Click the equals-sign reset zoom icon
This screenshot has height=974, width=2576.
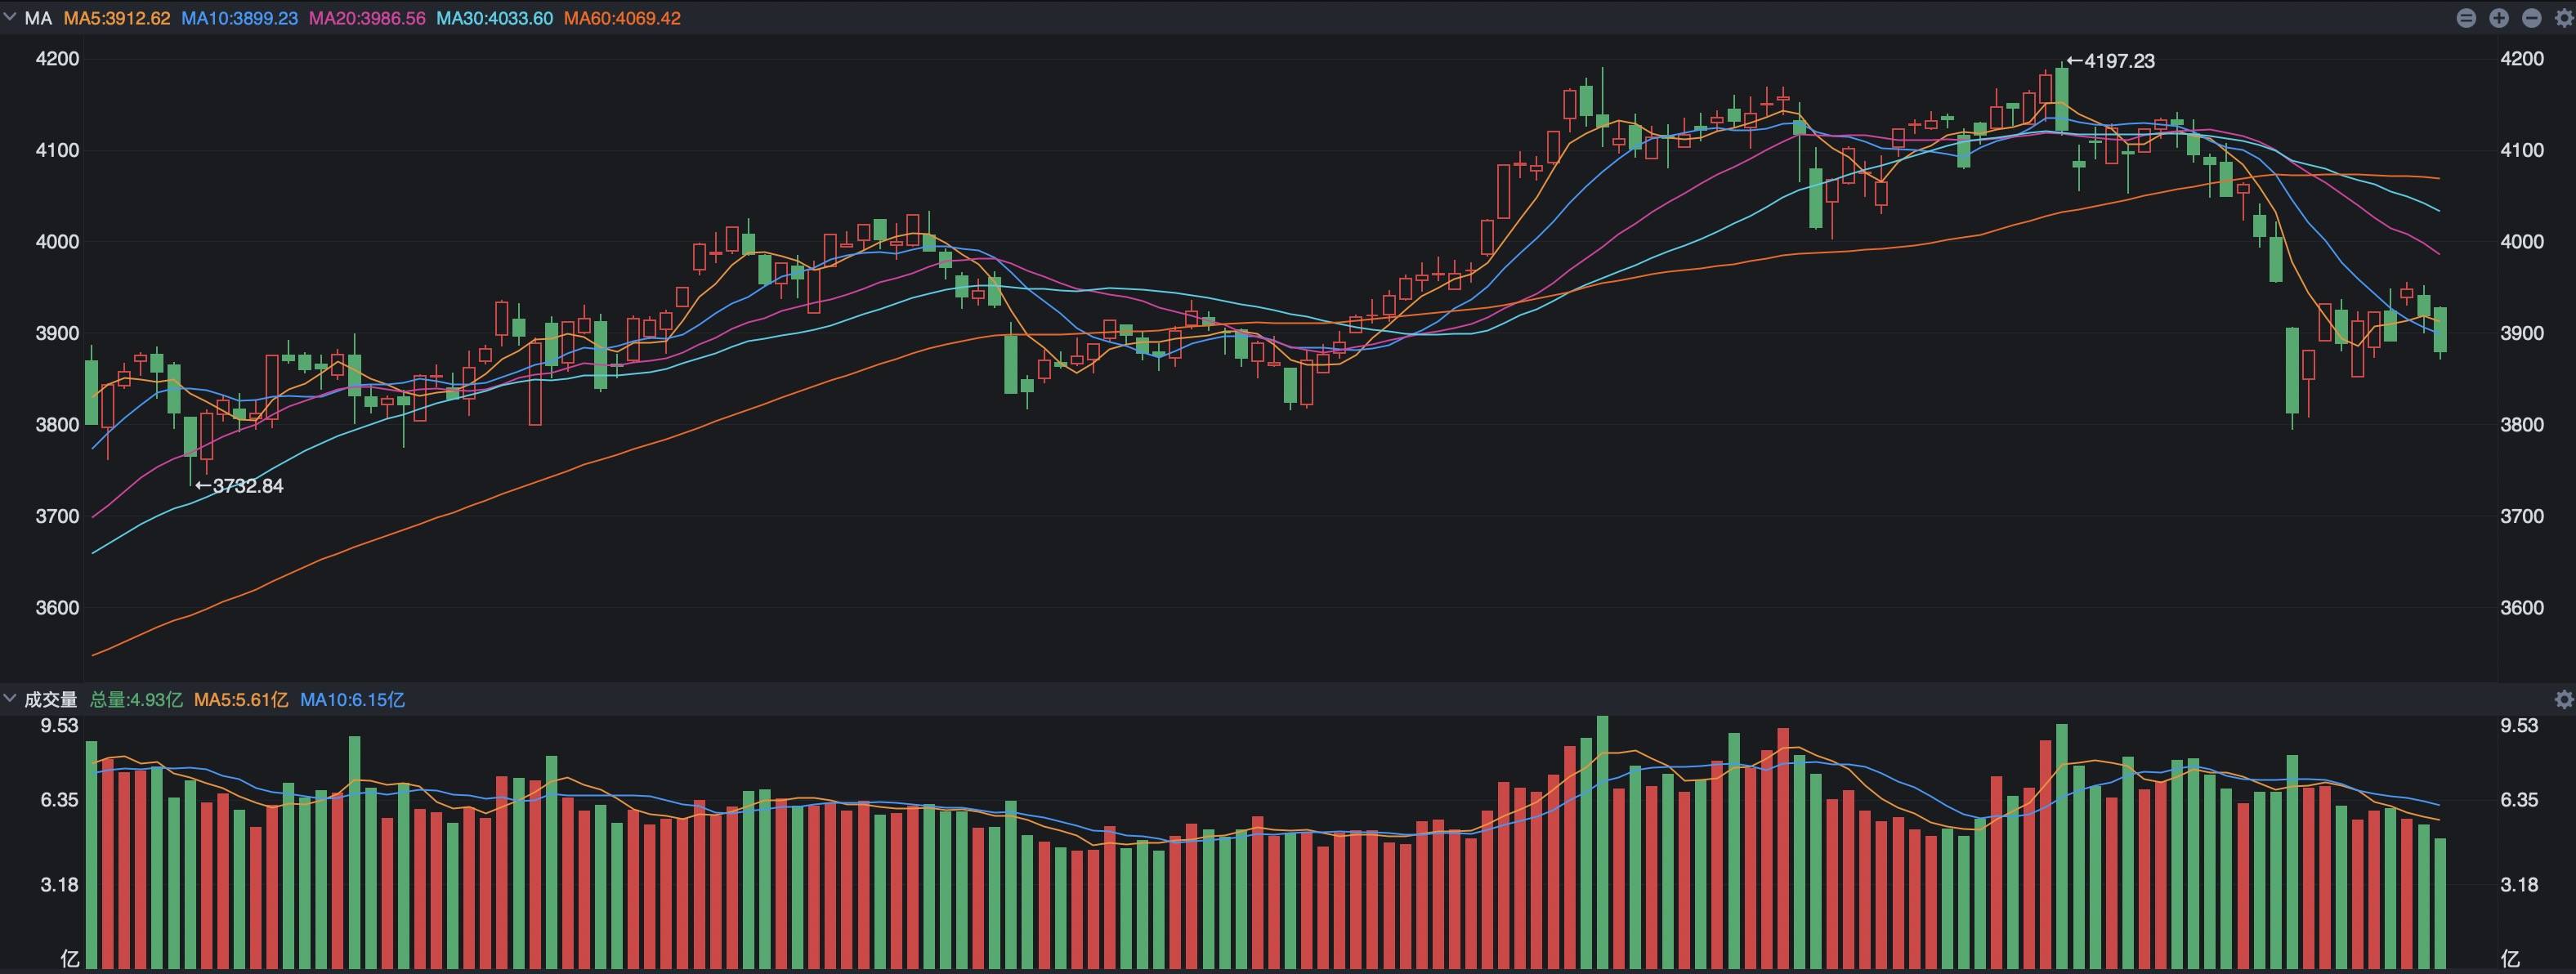point(2466,18)
